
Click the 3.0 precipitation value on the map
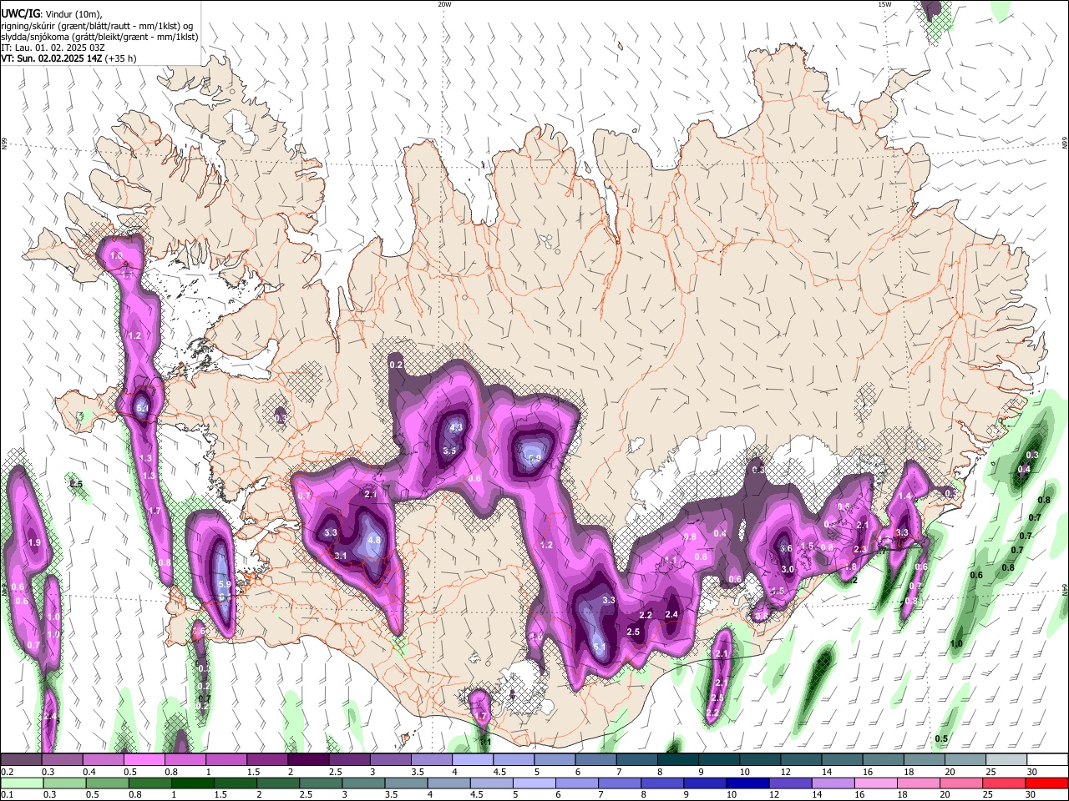[x=788, y=569]
